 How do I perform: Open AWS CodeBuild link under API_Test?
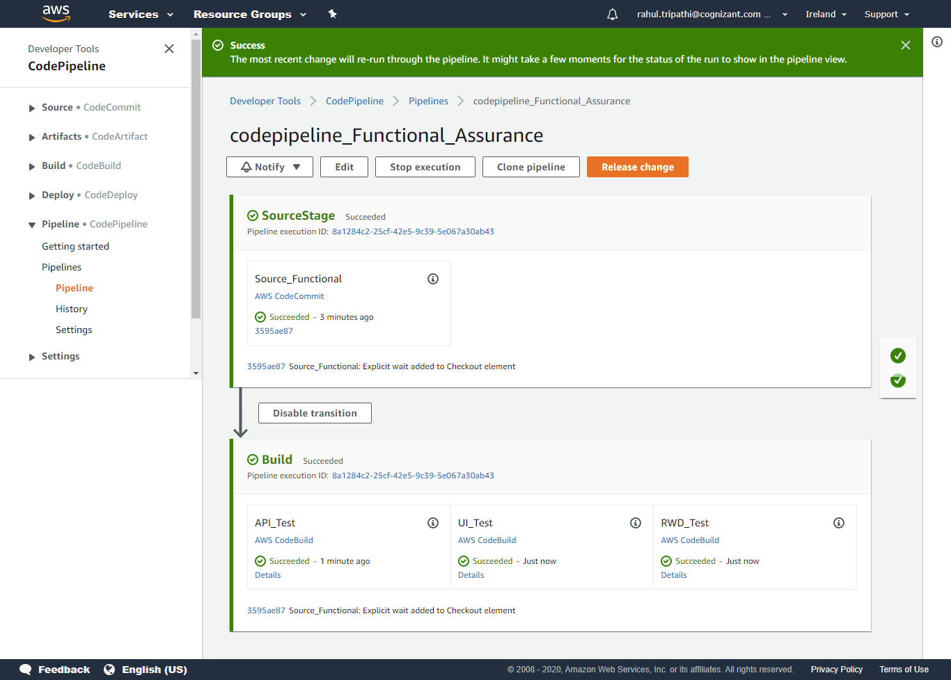pos(284,540)
